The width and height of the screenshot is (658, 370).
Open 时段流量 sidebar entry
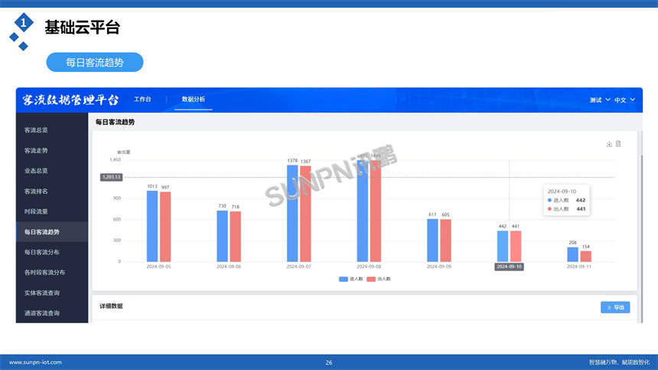(36, 211)
